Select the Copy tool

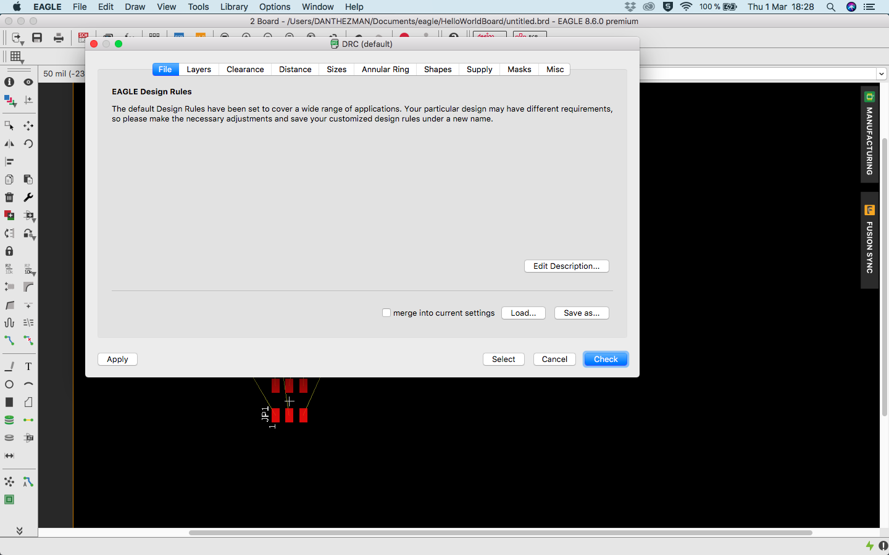(9, 179)
